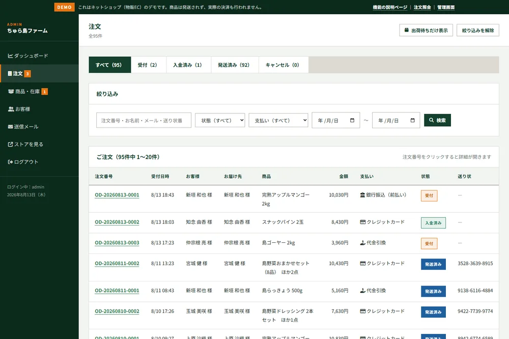This screenshot has height=339, width=509.
Task: Switch to キャンセル (0) tab
Action: coord(284,65)
